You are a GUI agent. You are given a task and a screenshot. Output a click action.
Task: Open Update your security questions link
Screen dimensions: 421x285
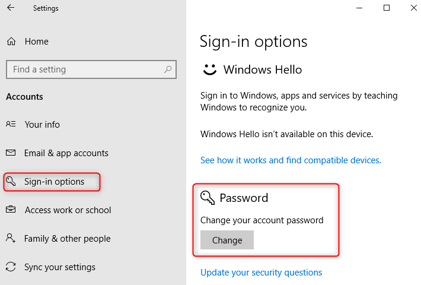tap(261, 273)
